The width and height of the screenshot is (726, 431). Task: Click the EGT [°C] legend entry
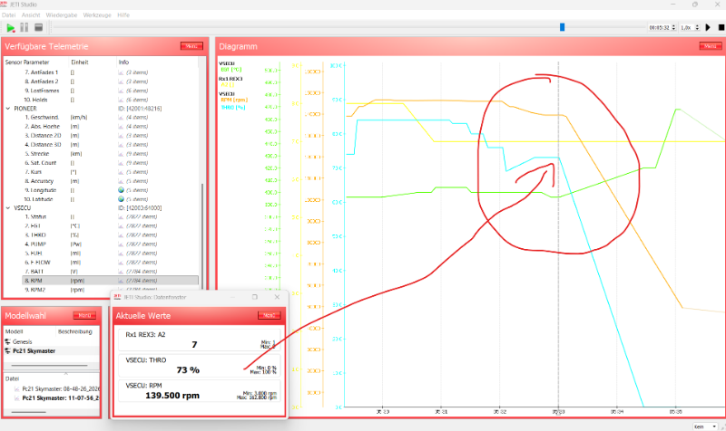click(x=231, y=70)
